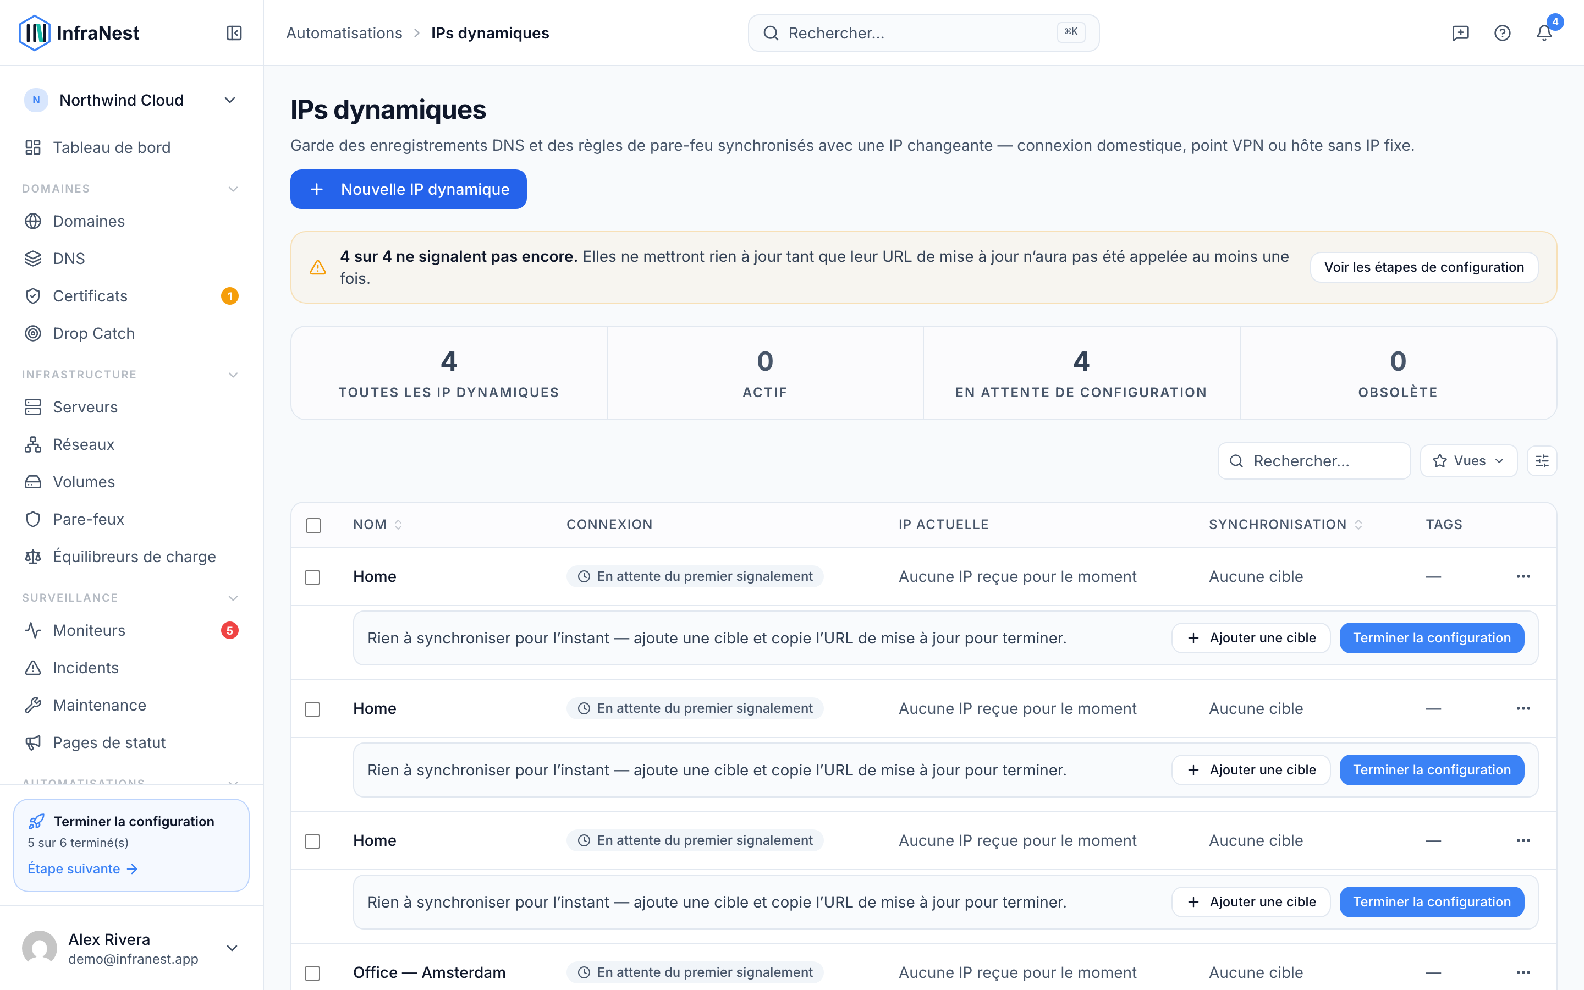
Task: Click the Volumes disk icon
Action: click(x=33, y=482)
